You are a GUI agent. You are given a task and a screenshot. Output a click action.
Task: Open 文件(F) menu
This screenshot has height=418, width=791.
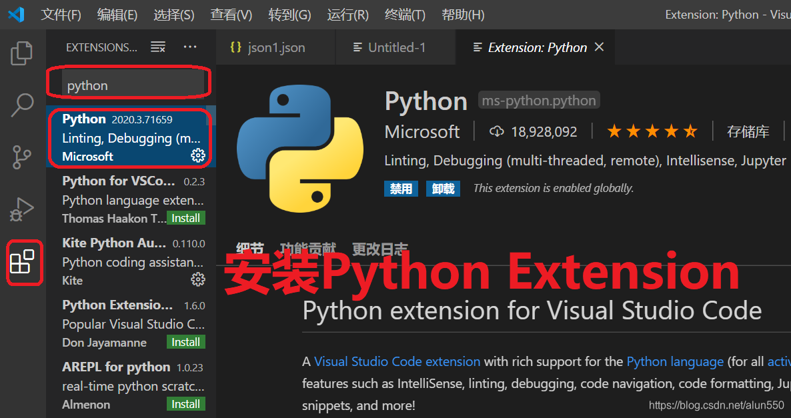(x=61, y=15)
